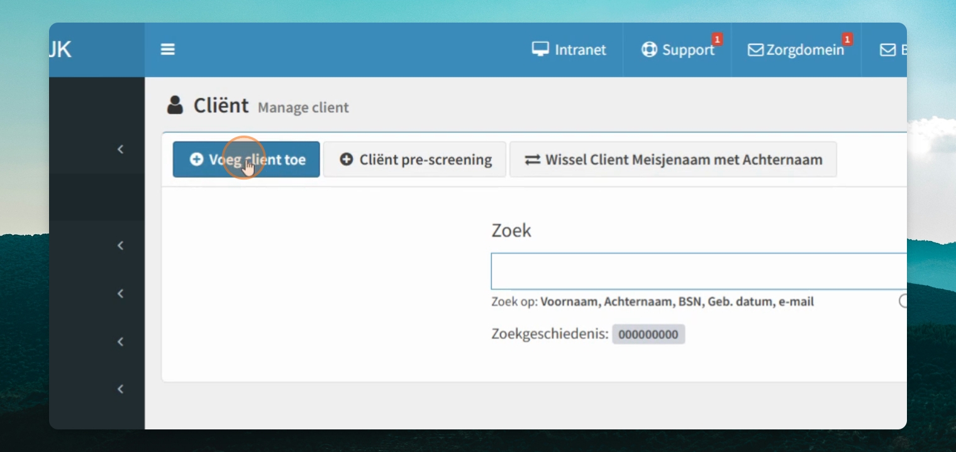Click the red notification badge on Support
This screenshot has height=452, width=956.
pos(717,39)
